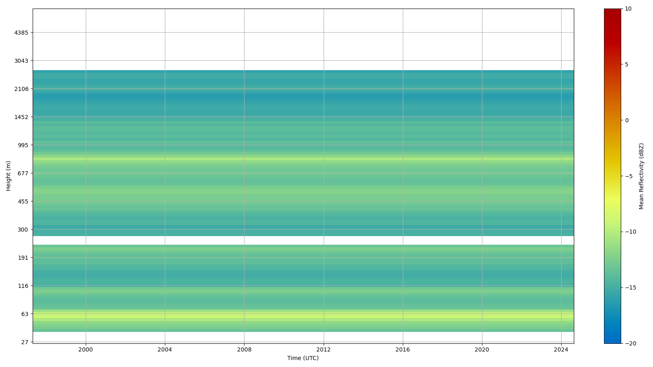Select the colorbar −15 tick label

tap(631, 288)
